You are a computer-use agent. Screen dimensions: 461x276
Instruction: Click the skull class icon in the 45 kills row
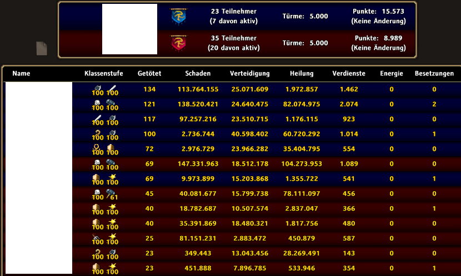pyautogui.click(x=97, y=192)
